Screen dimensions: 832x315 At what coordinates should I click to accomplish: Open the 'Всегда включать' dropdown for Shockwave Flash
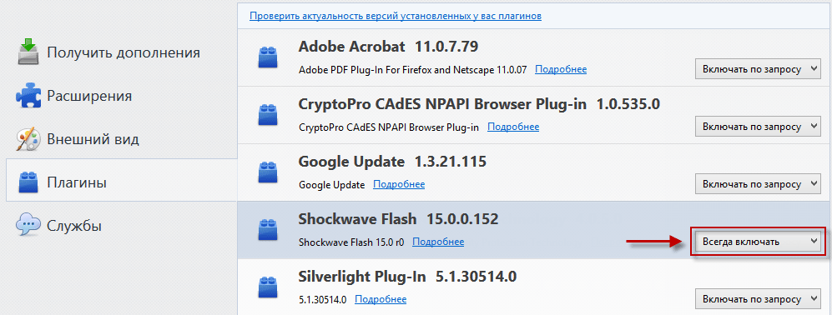(759, 242)
